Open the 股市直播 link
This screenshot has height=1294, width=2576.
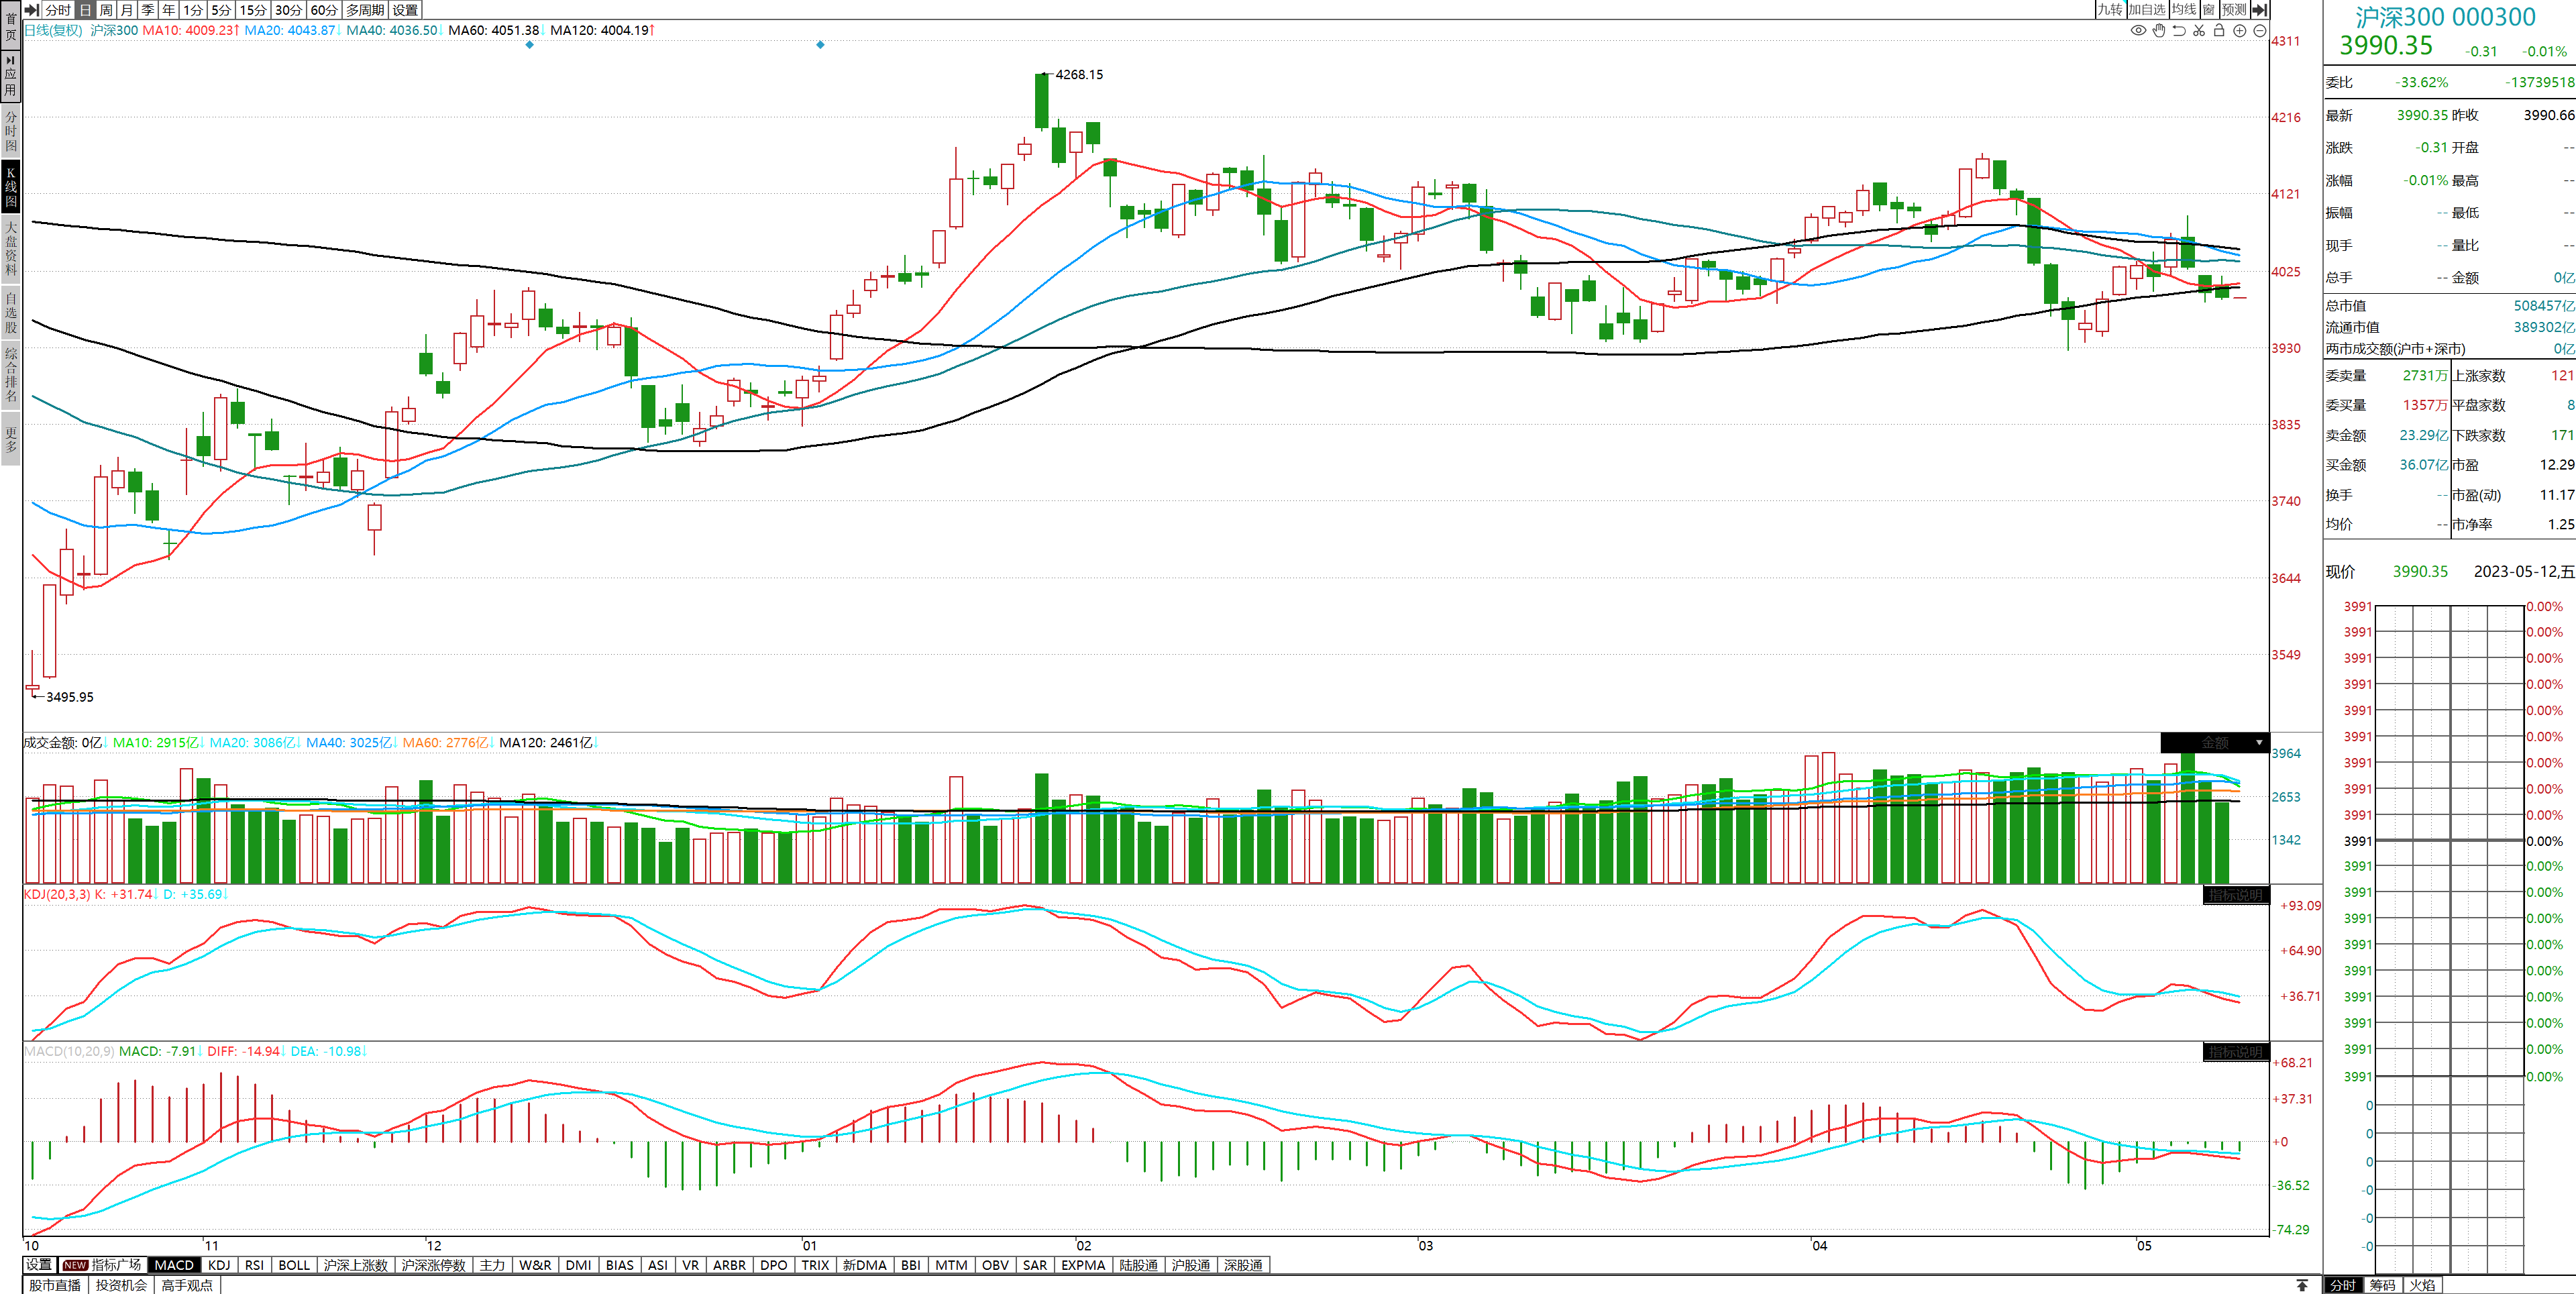55,1285
